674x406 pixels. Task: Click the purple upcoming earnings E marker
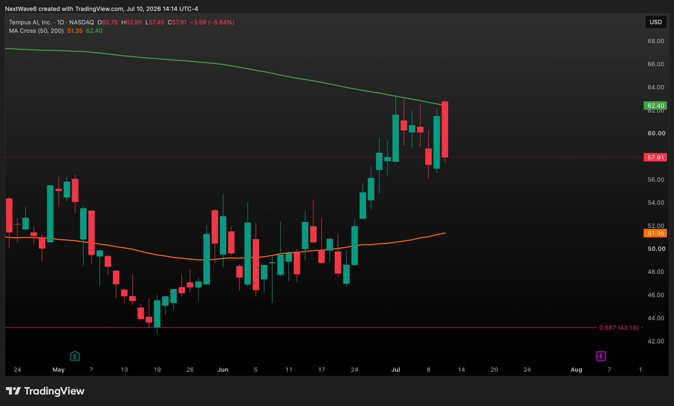600,355
